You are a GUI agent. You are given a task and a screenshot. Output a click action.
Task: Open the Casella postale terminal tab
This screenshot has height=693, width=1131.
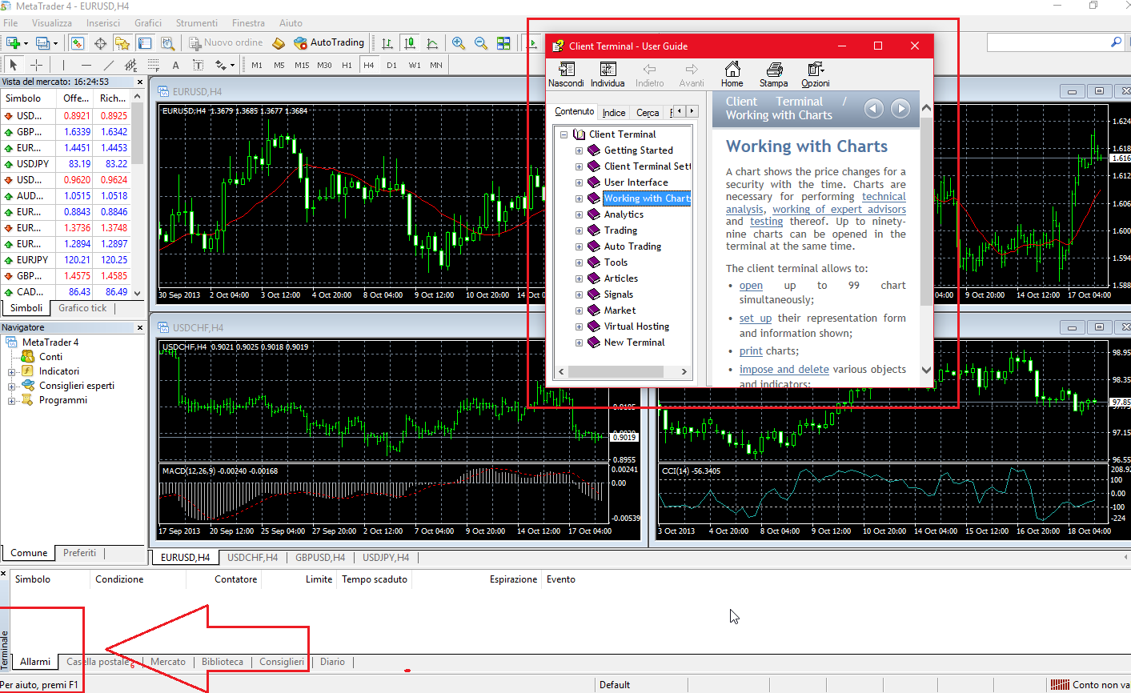coord(98,662)
